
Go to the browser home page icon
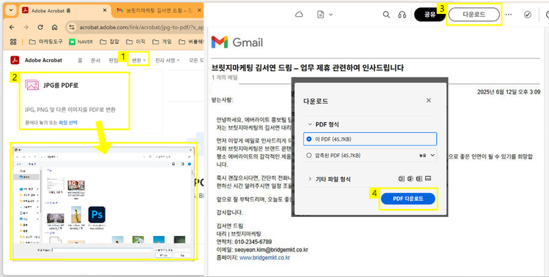pos(54,27)
